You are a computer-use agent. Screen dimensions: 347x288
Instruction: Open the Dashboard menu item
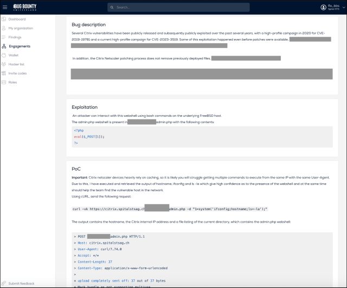17,19
